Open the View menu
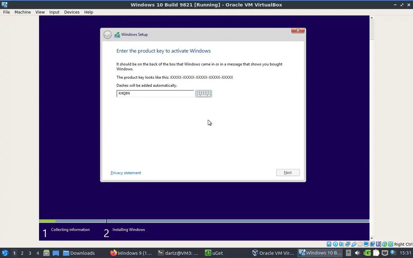Screen dimensions: 413x258 [40, 12]
